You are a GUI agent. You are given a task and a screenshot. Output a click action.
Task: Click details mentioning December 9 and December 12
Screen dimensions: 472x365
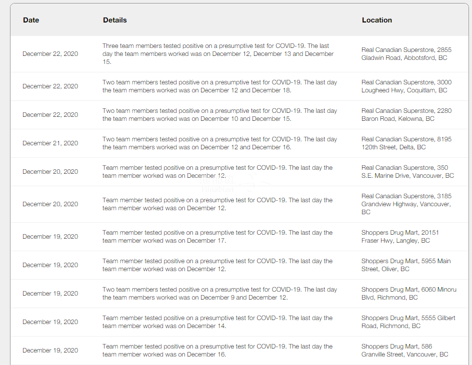click(x=219, y=294)
